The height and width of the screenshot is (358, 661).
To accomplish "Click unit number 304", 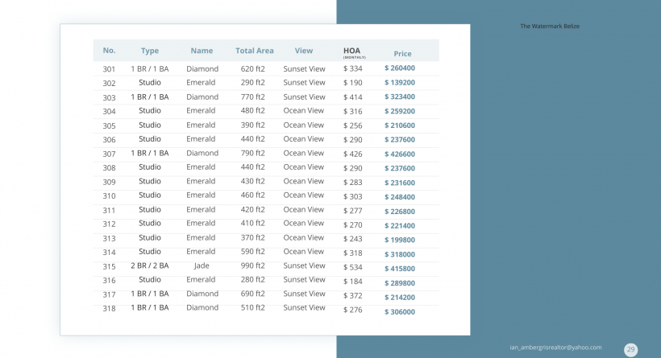I will click(x=109, y=112).
